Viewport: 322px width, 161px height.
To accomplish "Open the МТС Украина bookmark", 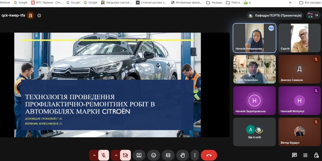I will pyautogui.click(x=46, y=2).
